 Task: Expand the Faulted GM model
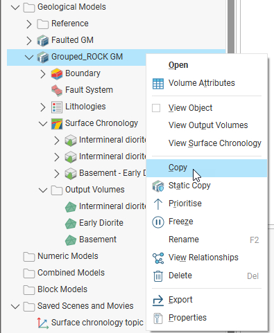29,40
